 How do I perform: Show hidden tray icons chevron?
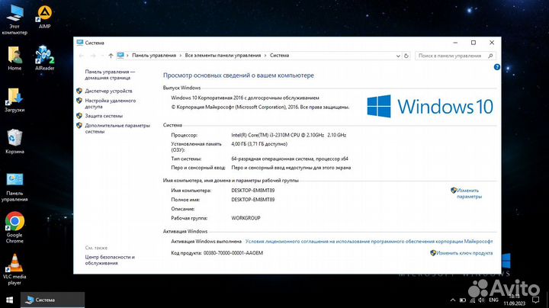pyautogui.click(x=452, y=300)
